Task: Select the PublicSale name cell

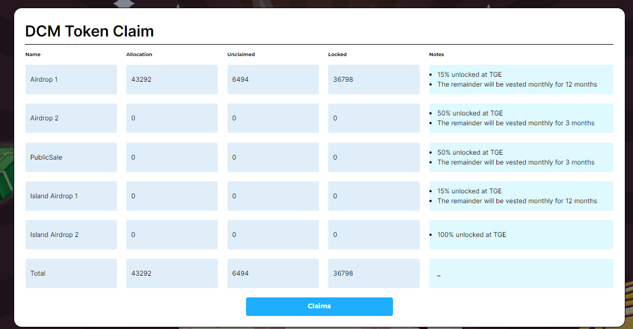Action: coord(71,157)
